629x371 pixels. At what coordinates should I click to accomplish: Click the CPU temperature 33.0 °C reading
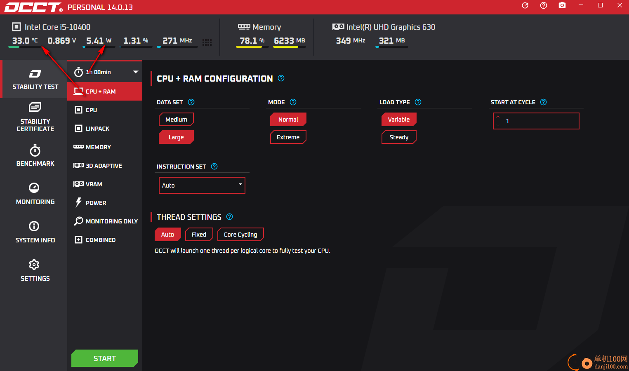pos(25,41)
